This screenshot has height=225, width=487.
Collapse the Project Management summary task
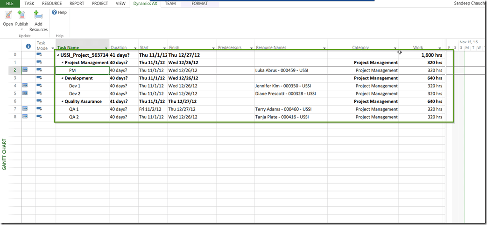(x=63, y=63)
